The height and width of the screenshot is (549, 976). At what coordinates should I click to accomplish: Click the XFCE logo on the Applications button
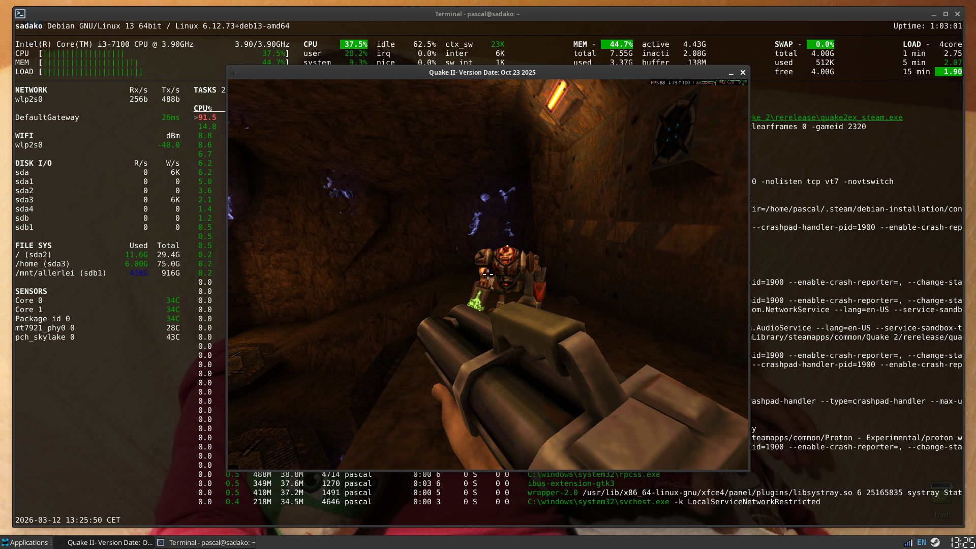pyautogui.click(x=5, y=542)
